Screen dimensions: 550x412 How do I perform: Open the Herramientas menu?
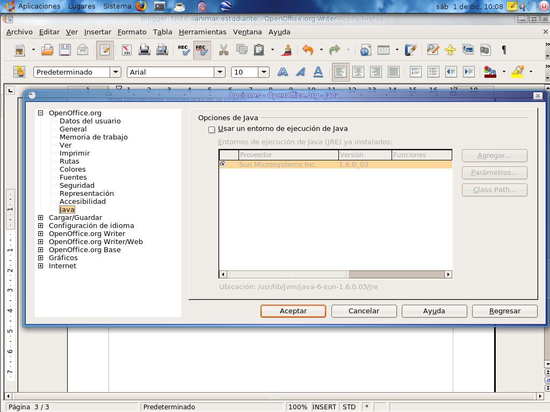point(202,32)
